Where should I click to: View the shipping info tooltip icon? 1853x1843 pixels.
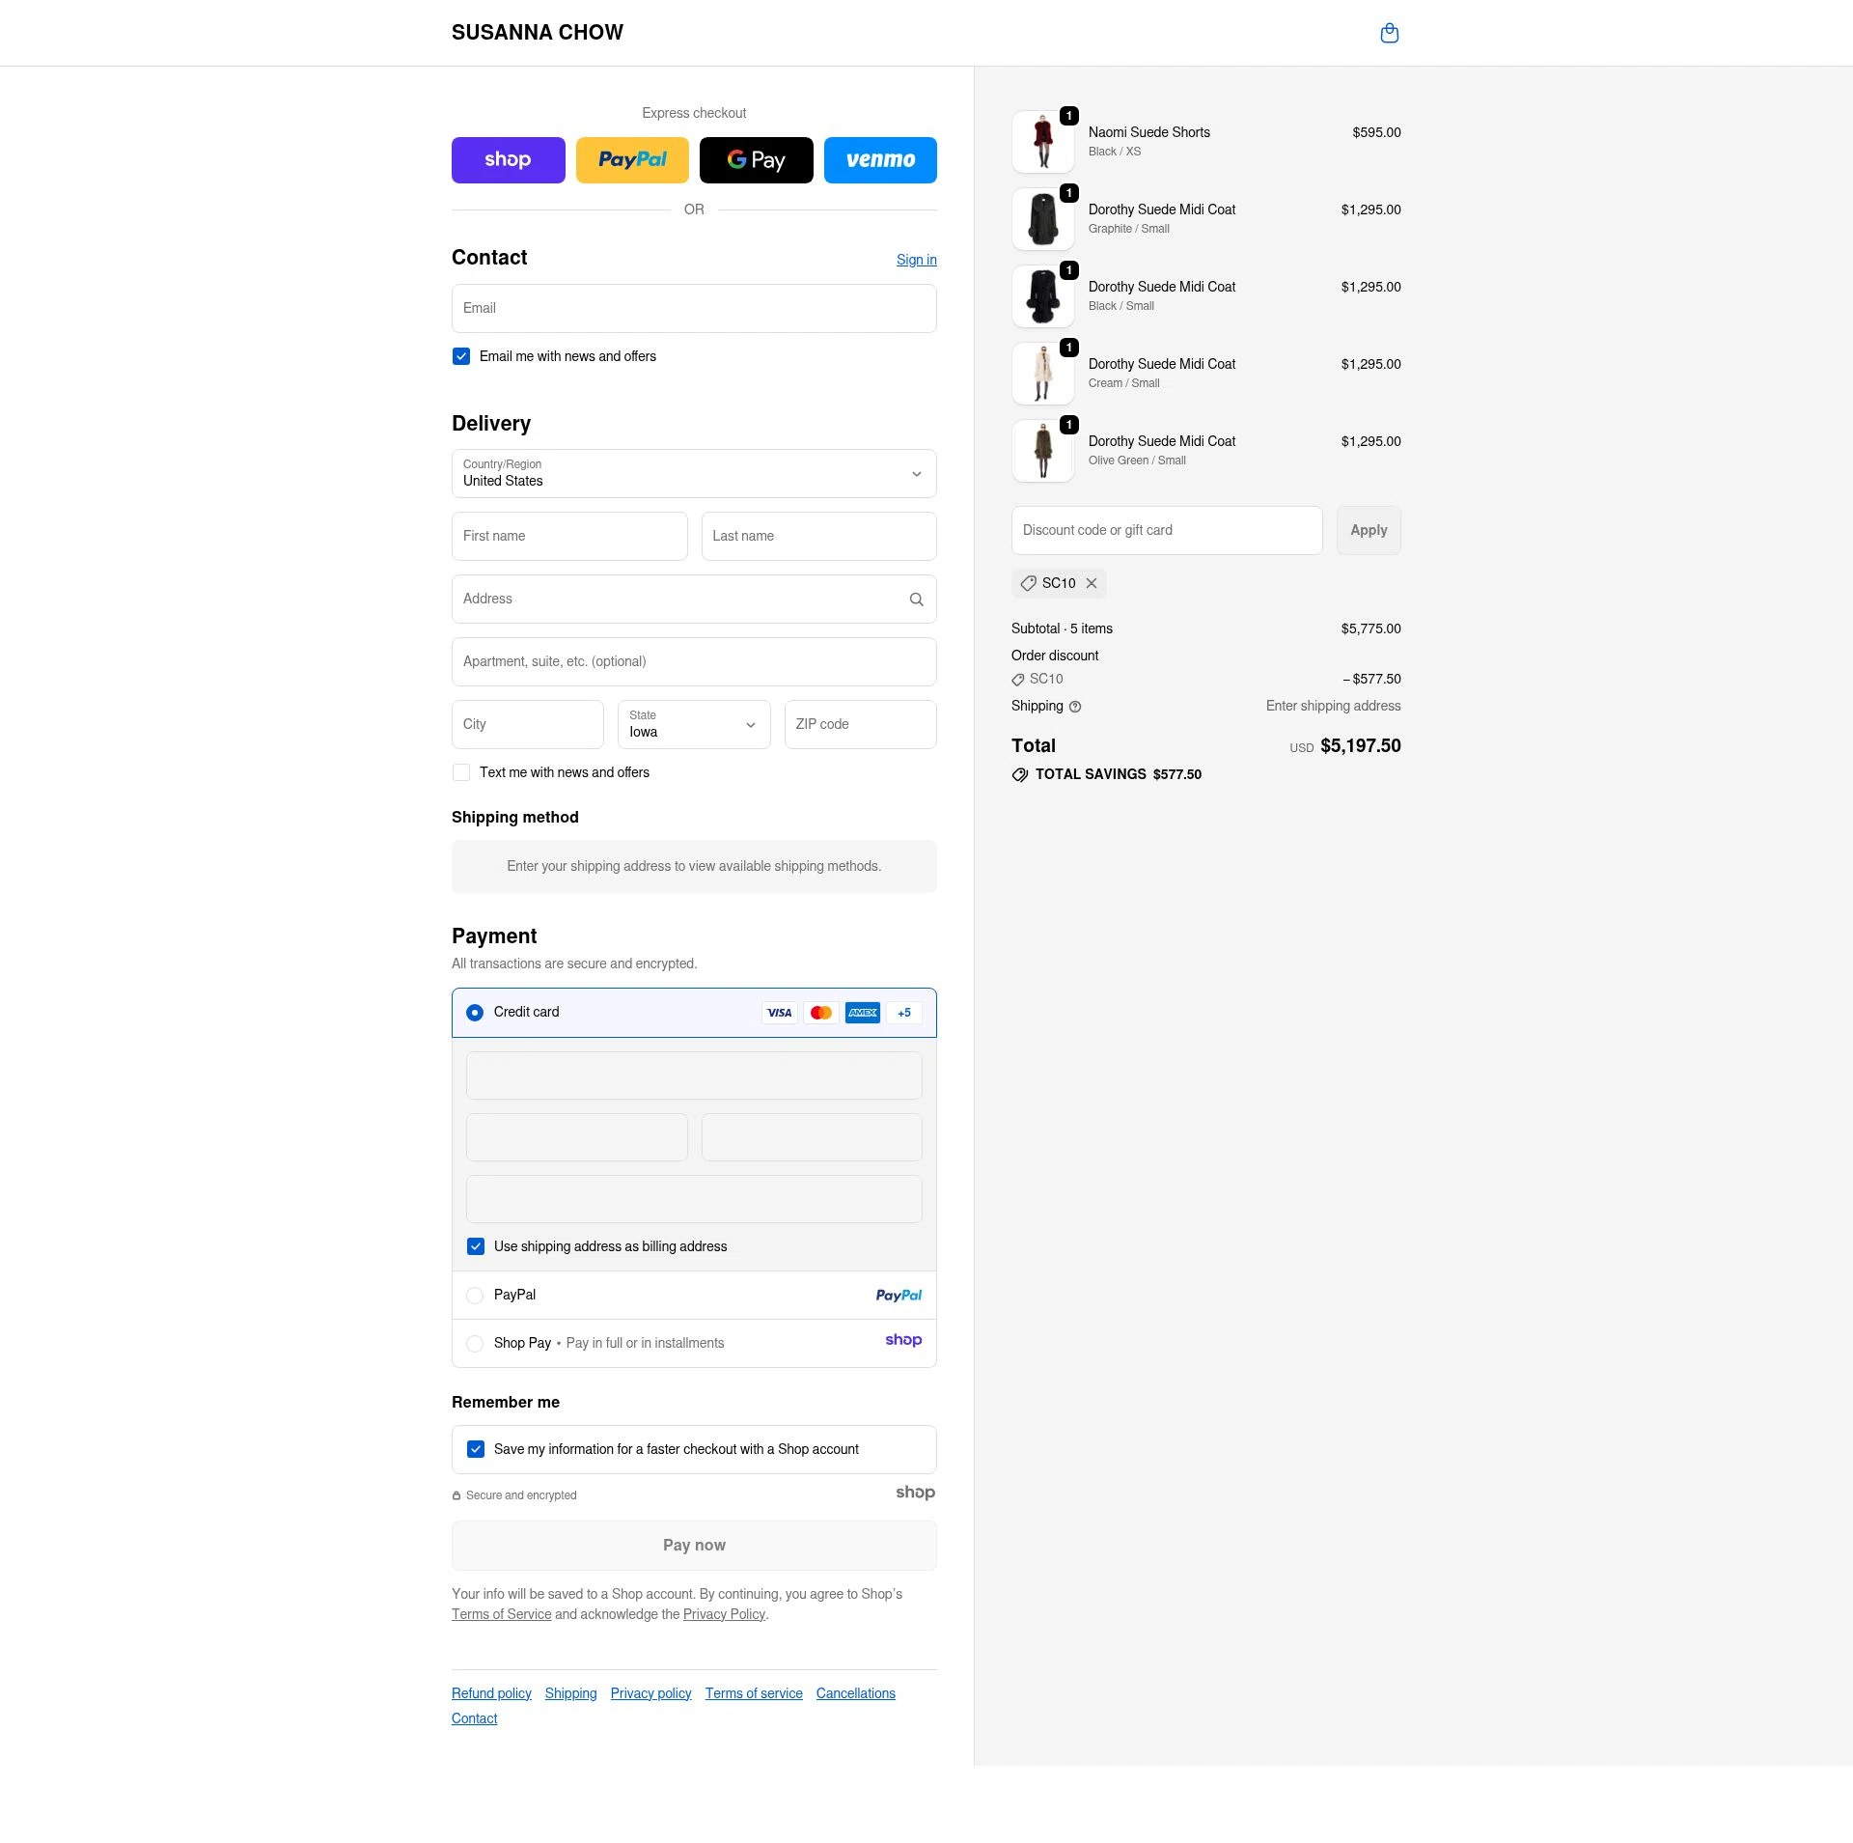point(1075,707)
